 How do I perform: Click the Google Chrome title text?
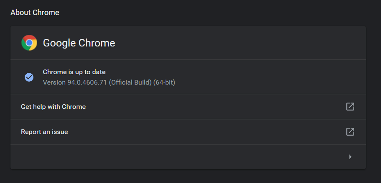79,43
